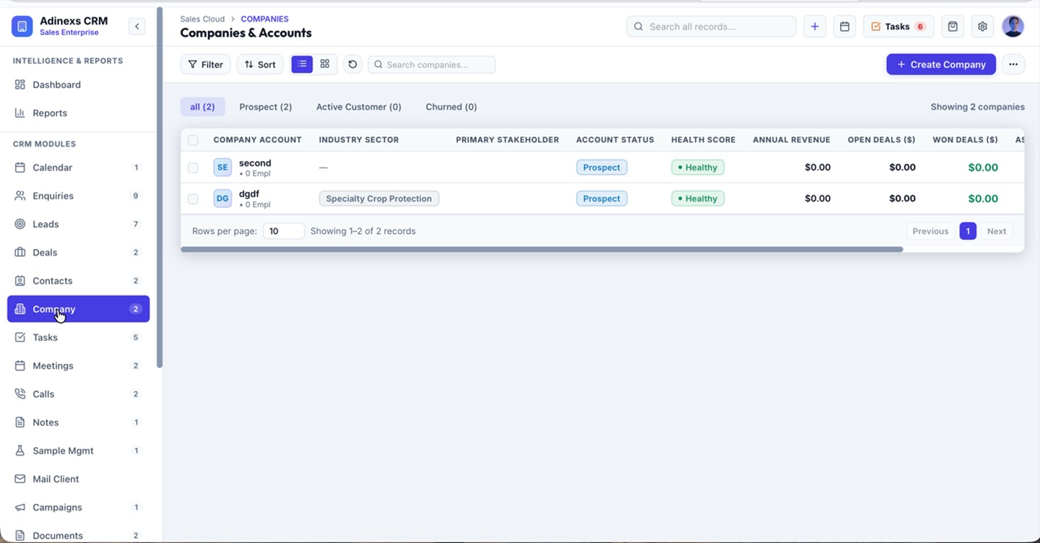Open the Notes module
The width and height of the screenshot is (1040, 543).
click(78, 422)
